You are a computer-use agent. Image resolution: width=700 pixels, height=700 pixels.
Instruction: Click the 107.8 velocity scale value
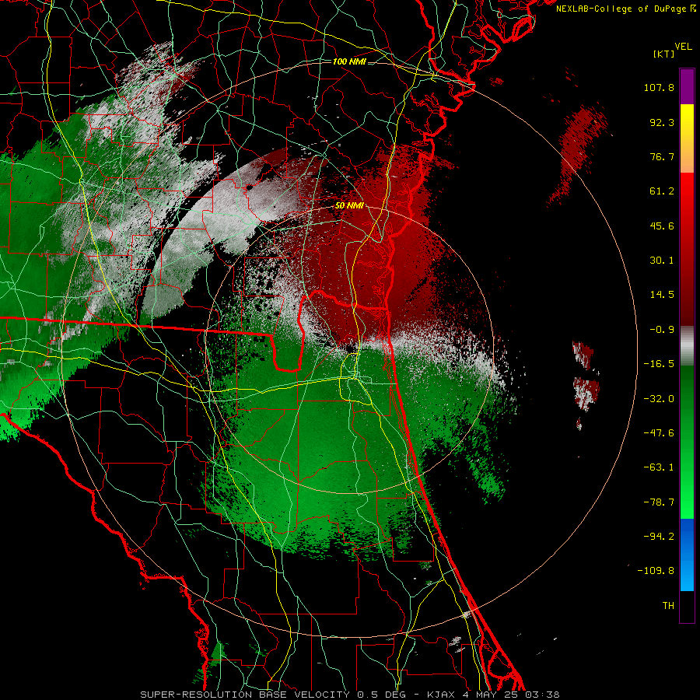coord(659,87)
